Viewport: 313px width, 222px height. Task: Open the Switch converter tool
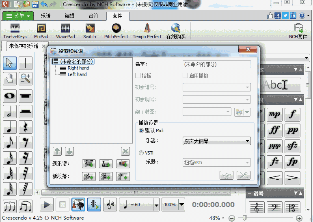click(x=90, y=31)
